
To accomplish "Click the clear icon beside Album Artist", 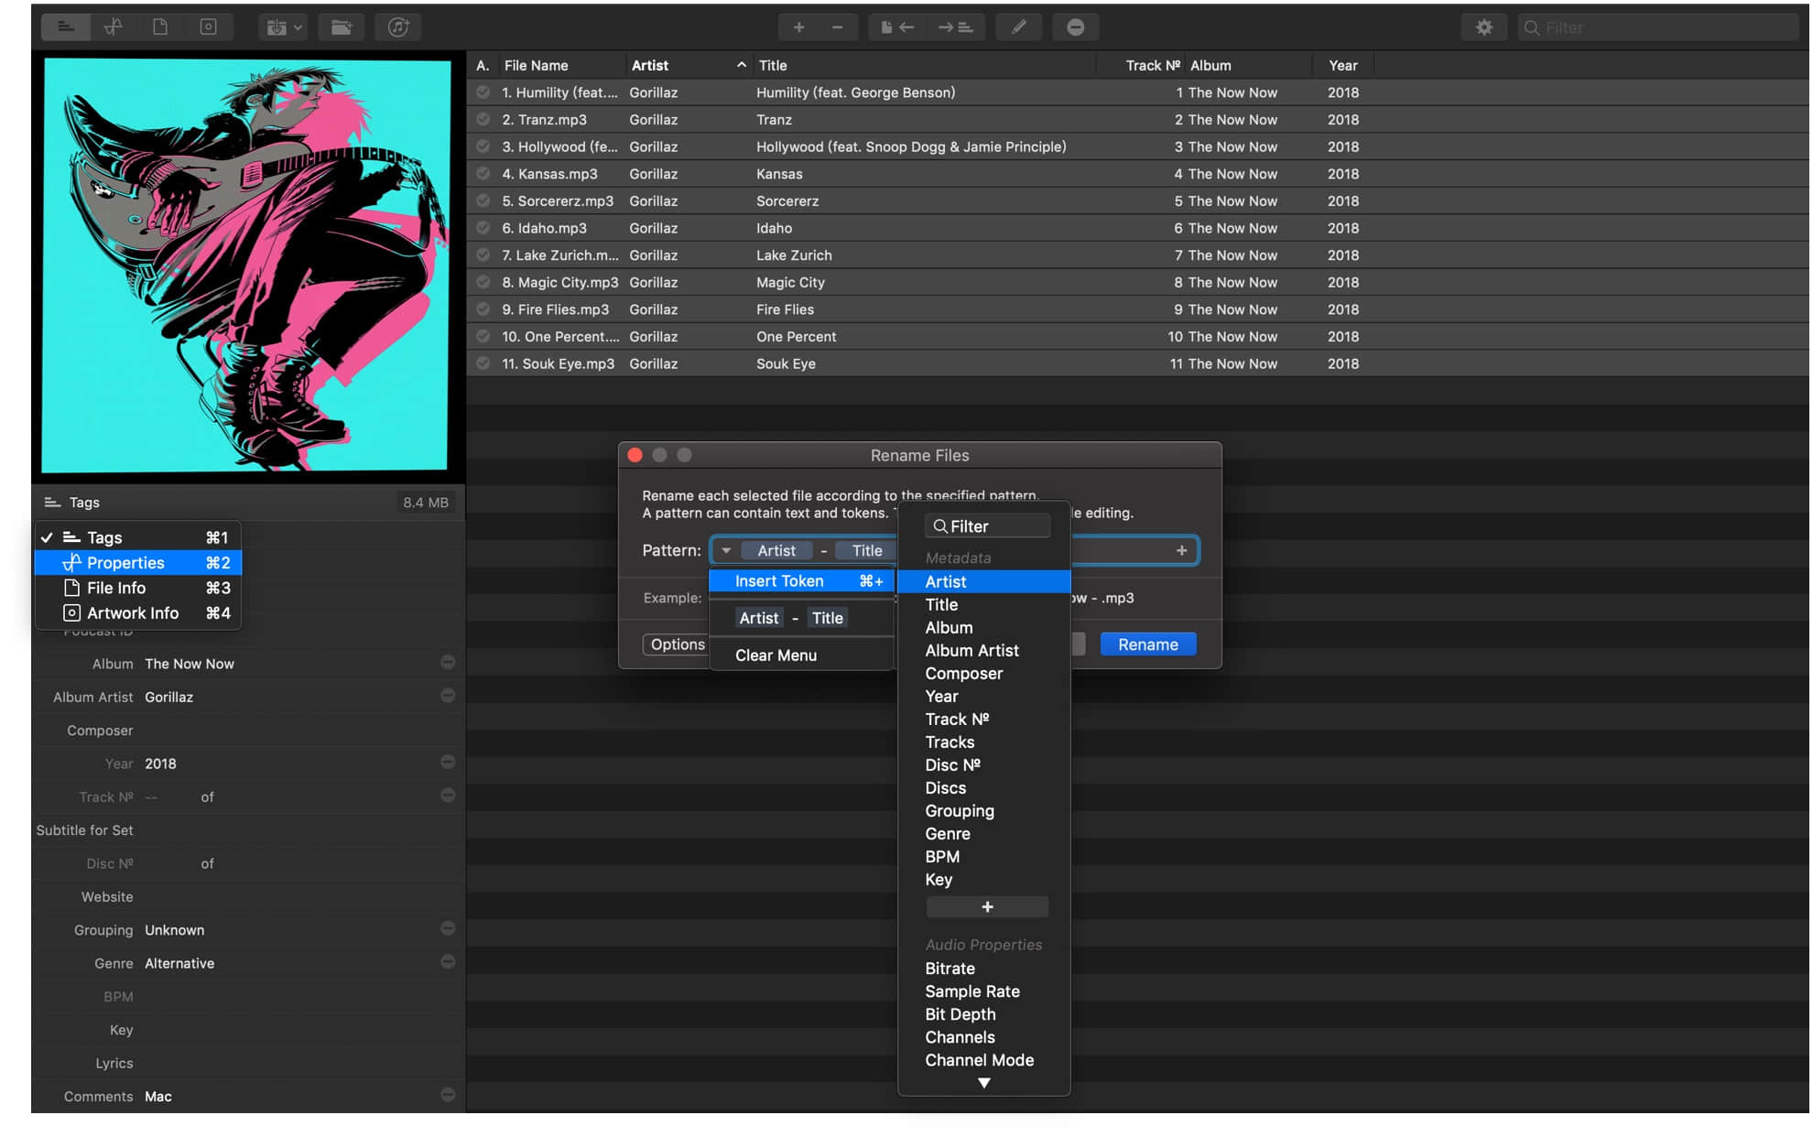I will (x=448, y=696).
